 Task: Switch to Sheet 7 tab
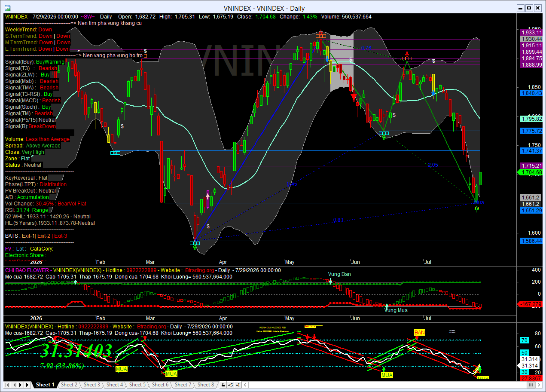tap(183, 385)
